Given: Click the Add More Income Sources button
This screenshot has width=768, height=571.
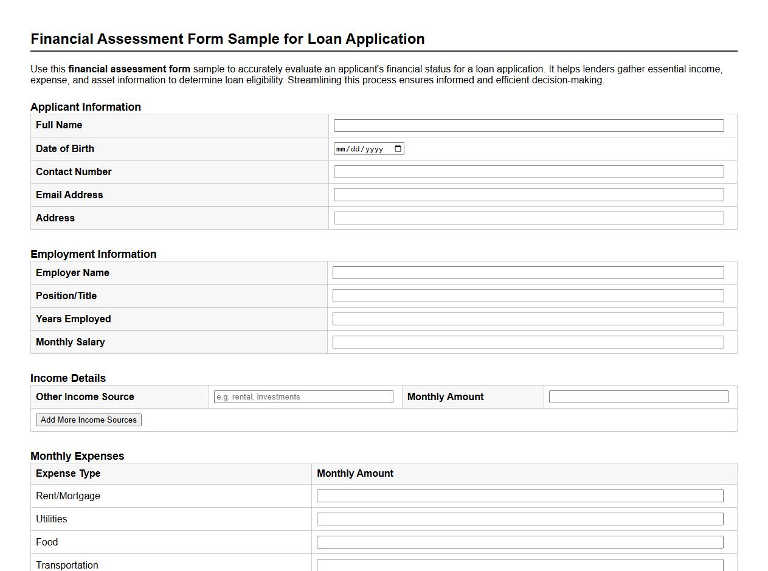Looking at the screenshot, I should click(88, 420).
